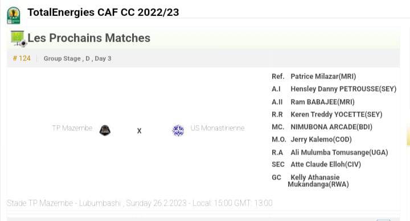Select assistant Hensley Danny PETROUSSE(SEY)
Image resolution: width=410 pixels, height=221 pixels.
pyautogui.click(x=343, y=89)
